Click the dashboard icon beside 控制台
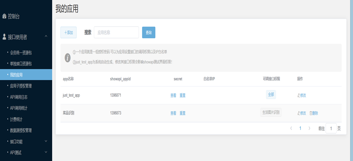 [4, 16]
